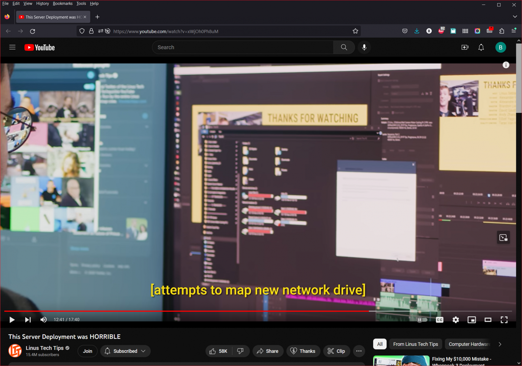Image resolution: width=522 pixels, height=366 pixels.
Task: Open the Bookmarks menu
Action: 63,3
